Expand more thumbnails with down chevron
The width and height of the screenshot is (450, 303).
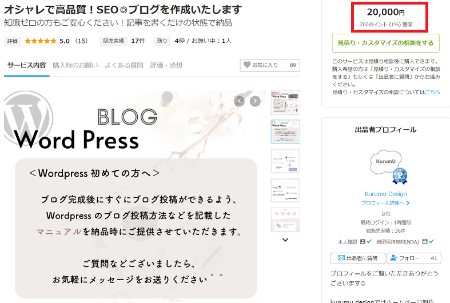285,240
